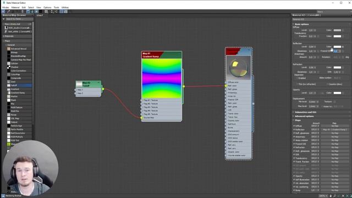Toggle Show Background in Preview icon

[x=41, y=11]
